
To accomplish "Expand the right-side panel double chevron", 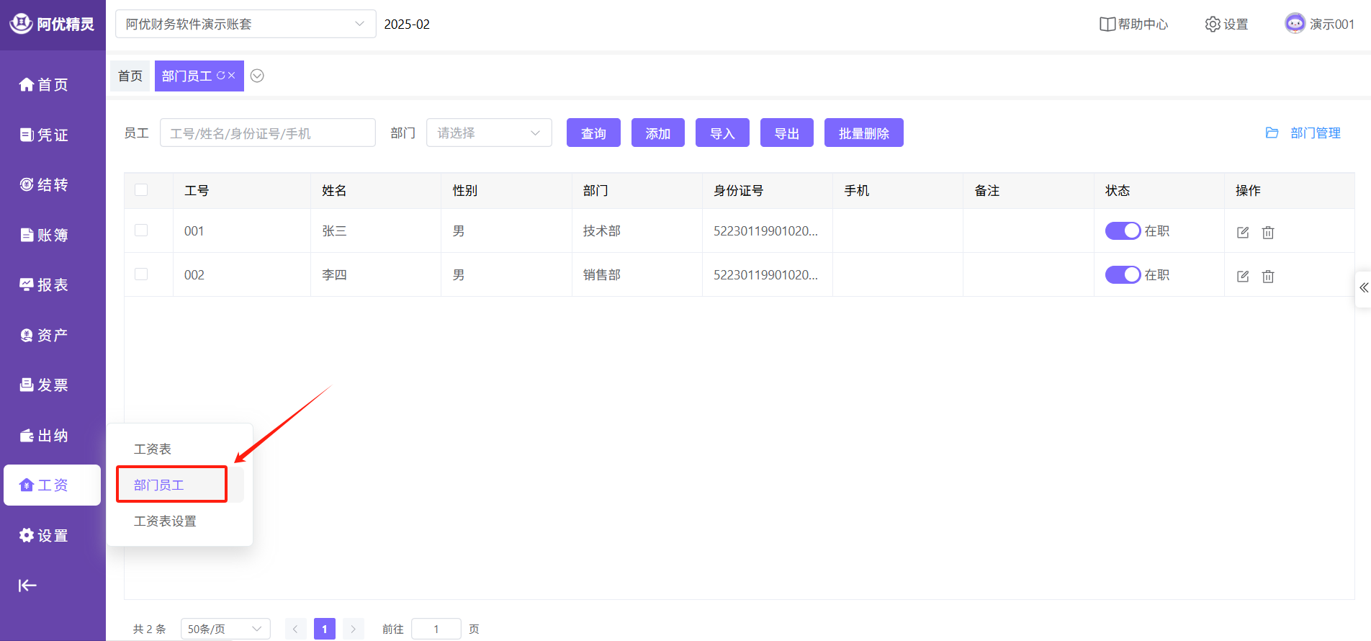I will coord(1363,288).
